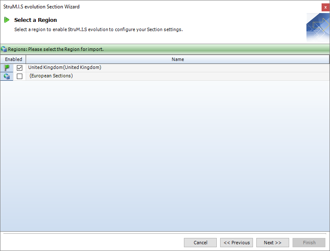Click the Enabled column header
Viewport: 330px width, 251px height.
(x=13, y=59)
